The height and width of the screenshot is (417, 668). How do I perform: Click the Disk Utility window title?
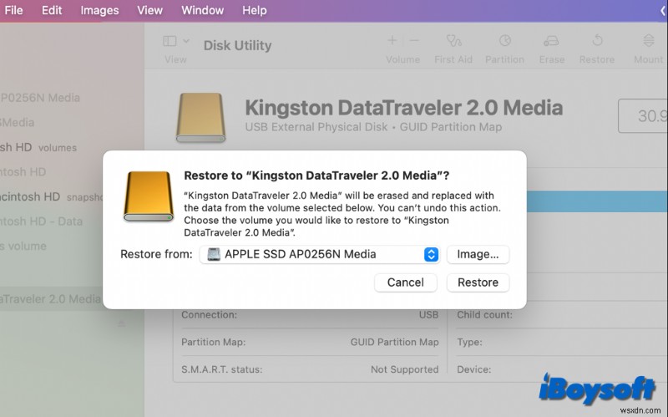pyautogui.click(x=237, y=45)
